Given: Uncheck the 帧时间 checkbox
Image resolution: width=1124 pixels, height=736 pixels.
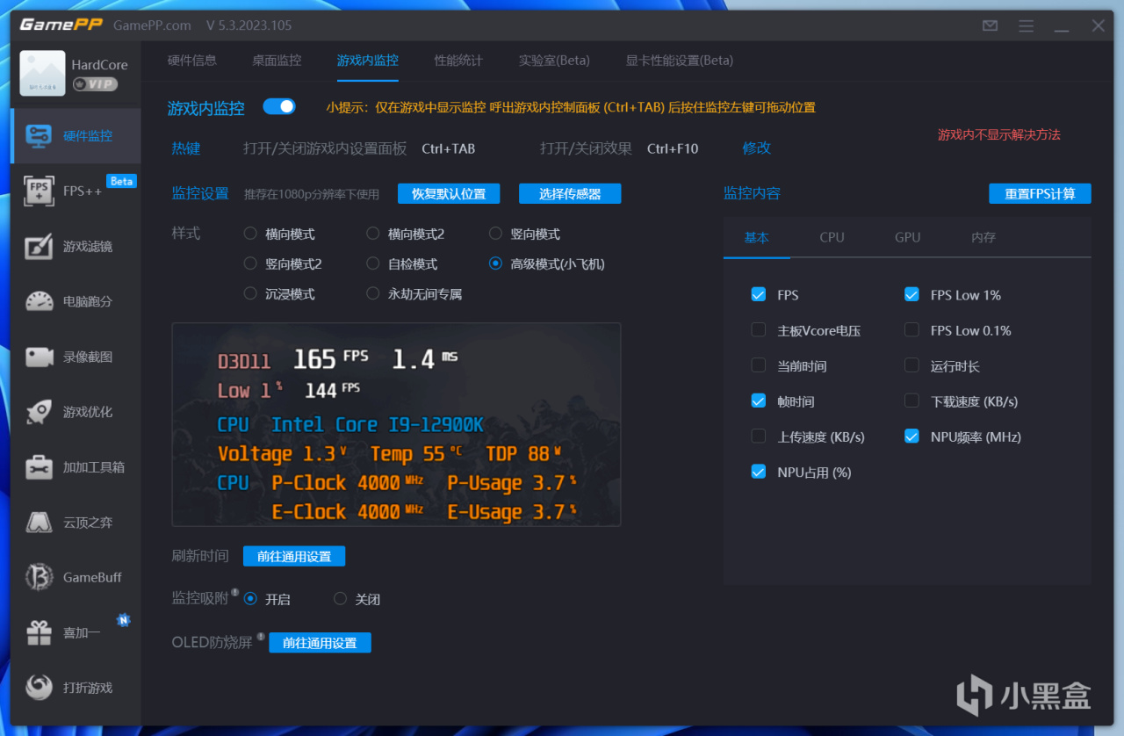Looking at the screenshot, I should pyautogui.click(x=759, y=401).
